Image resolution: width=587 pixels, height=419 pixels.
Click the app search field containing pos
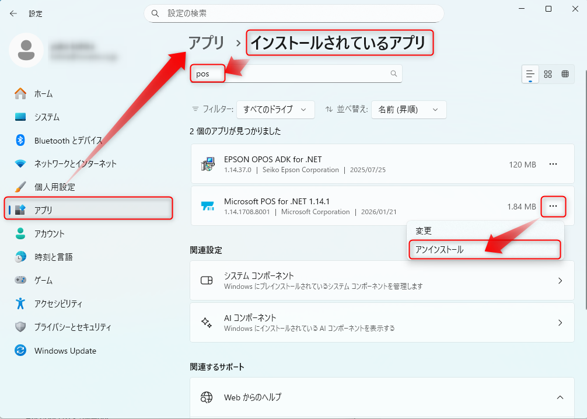[x=296, y=74]
